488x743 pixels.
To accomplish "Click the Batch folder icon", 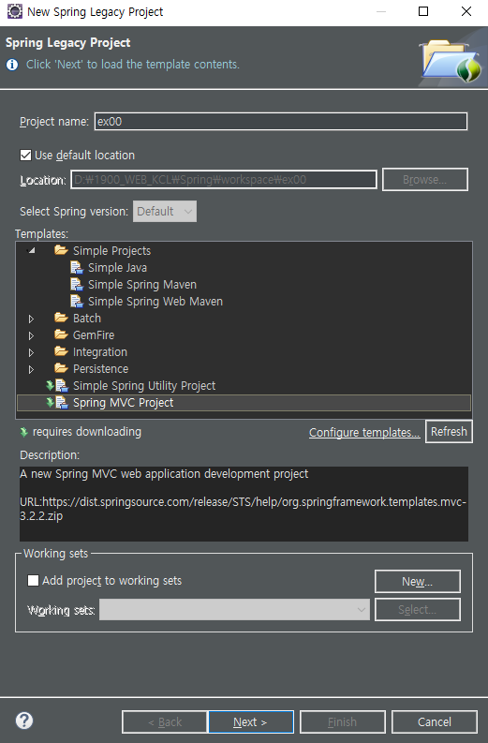I will pyautogui.click(x=61, y=318).
